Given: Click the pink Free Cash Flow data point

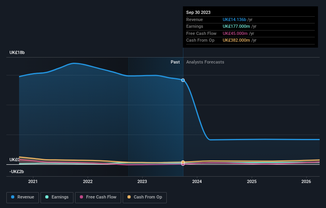Looking at the screenshot, I should [x=183, y=164].
